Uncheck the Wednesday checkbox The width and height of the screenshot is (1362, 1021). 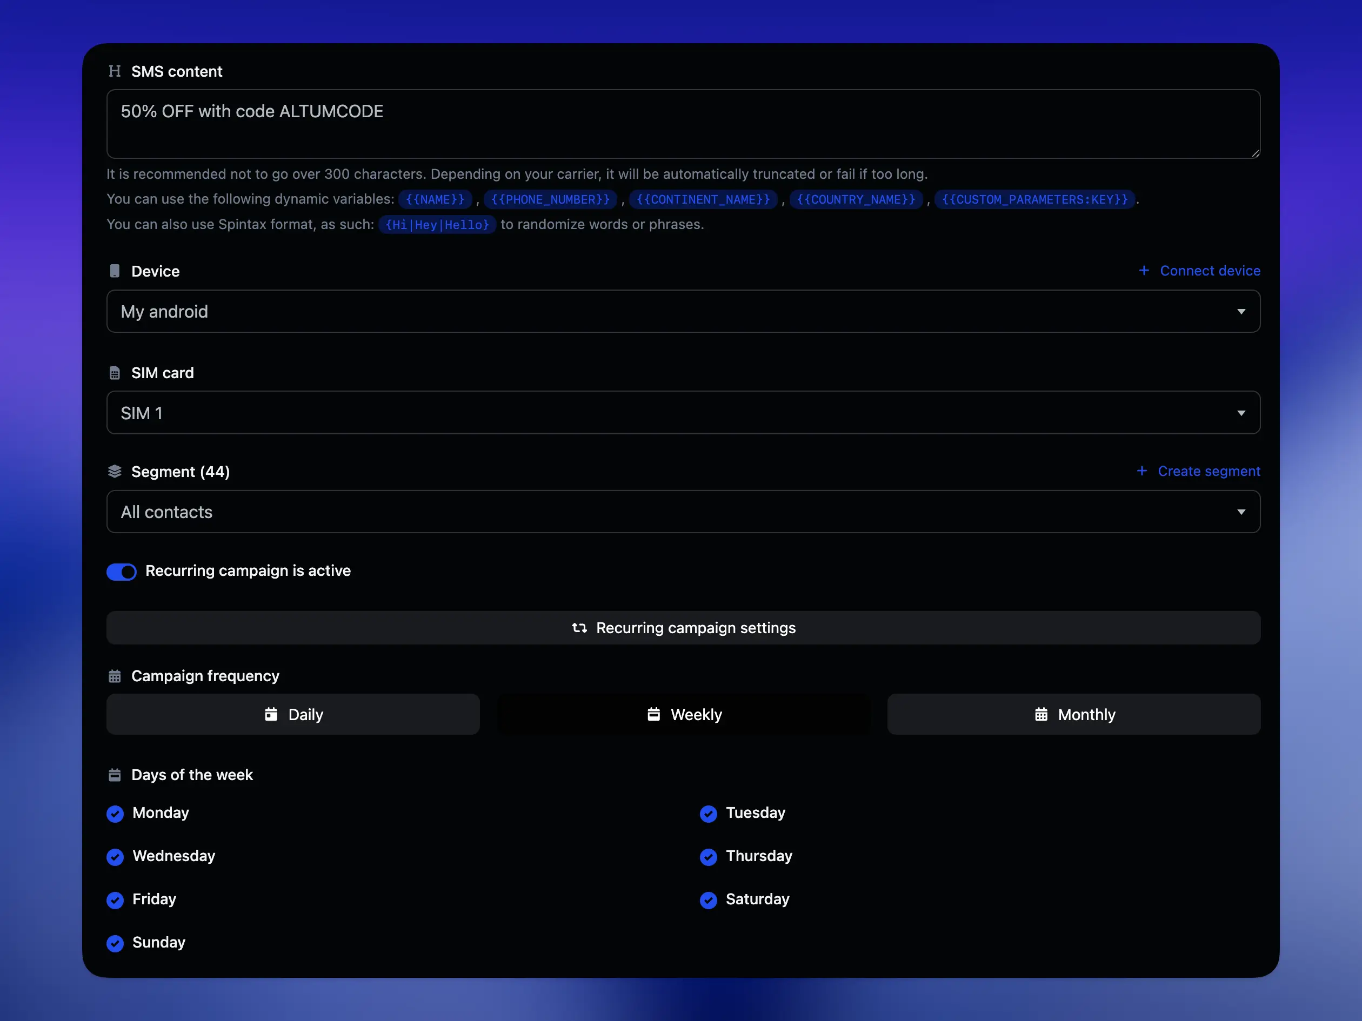point(115,857)
